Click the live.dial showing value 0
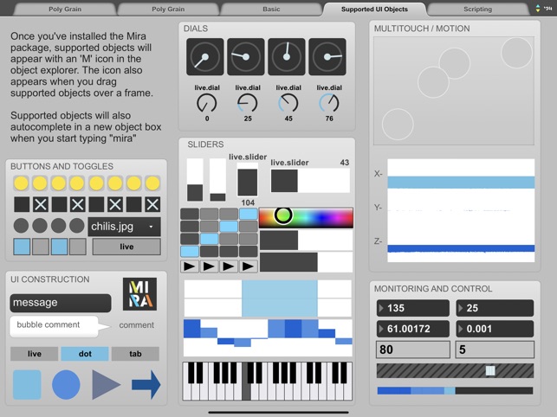Screen dimensions: 557x417 pos(207,103)
